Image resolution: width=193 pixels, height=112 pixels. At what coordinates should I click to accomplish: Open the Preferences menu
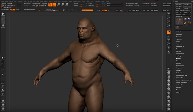coord(64,1)
